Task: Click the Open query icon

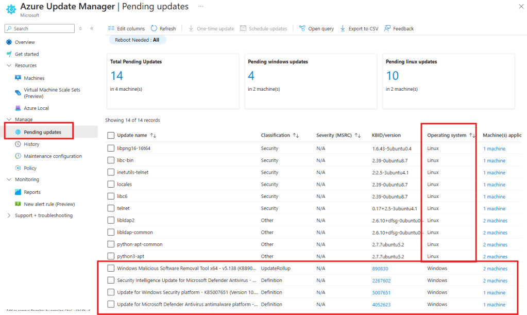Action: pos(302,29)
